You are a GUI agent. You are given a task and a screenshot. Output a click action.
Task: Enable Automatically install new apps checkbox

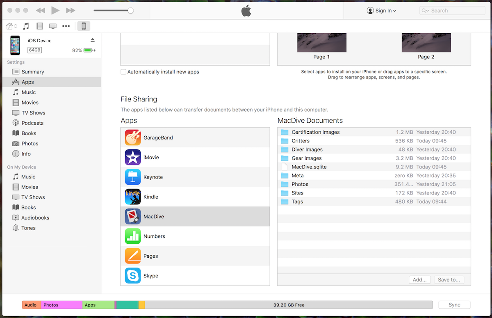(123, 72)
